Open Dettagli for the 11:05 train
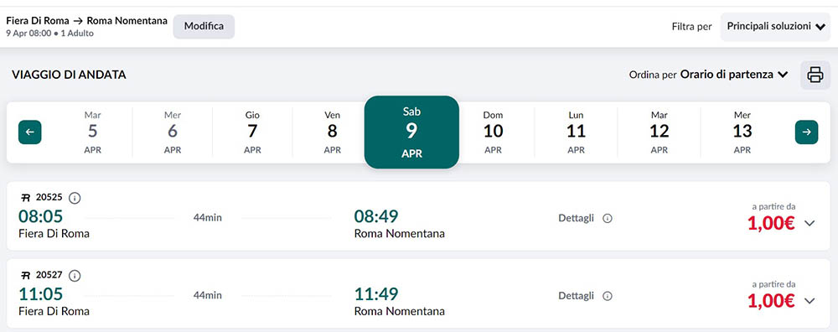838x332 pixels. (x=577, y=296)
